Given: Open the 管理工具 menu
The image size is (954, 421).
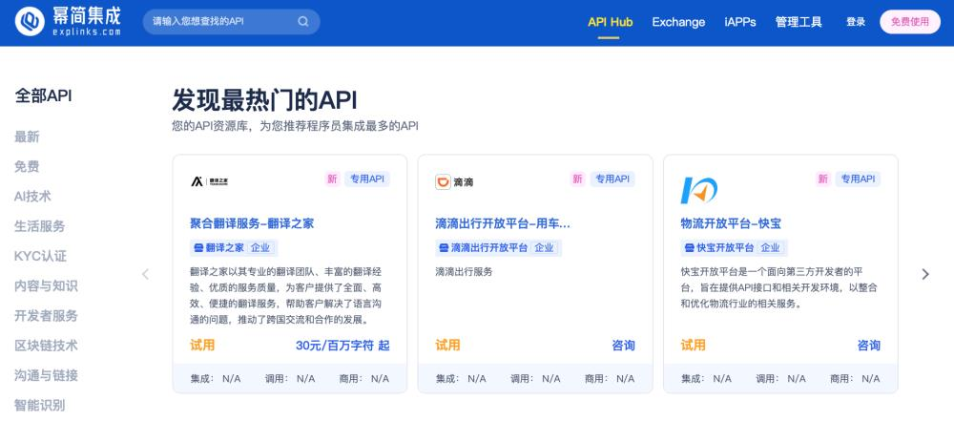Looking at the screenshot, I should (x=798, y=22).
